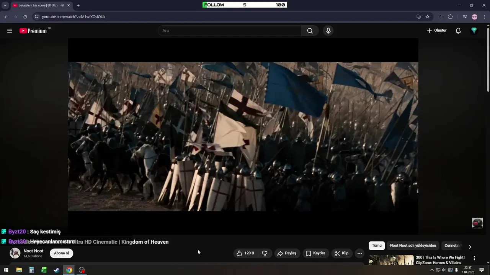Open options menu for the 300 video
490x275 pixels.
pos(474,258)
